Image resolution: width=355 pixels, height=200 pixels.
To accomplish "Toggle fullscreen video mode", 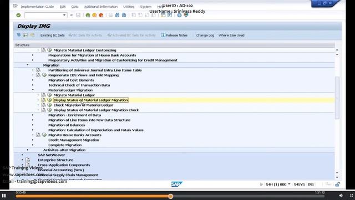I will [351, 196].
